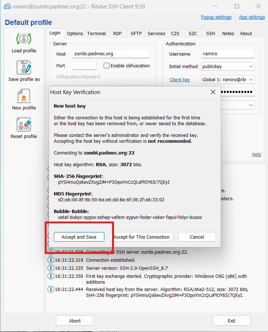Open the SFTP tab

pos(136,33)
